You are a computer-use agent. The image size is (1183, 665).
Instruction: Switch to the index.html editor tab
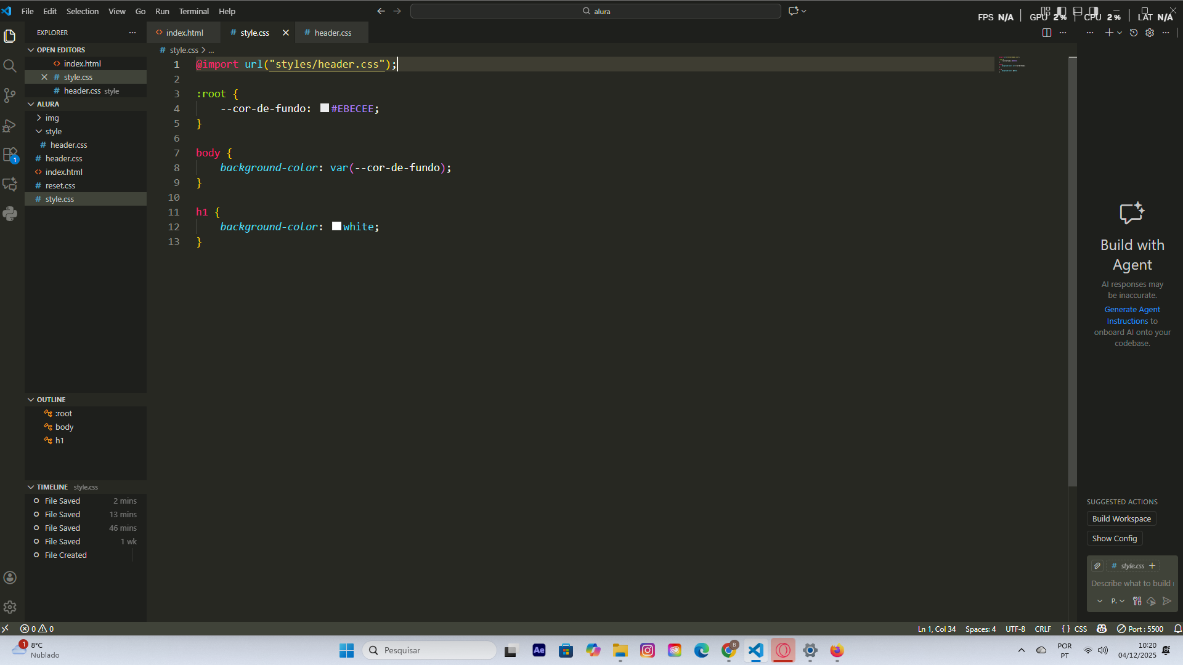(184, 33)
